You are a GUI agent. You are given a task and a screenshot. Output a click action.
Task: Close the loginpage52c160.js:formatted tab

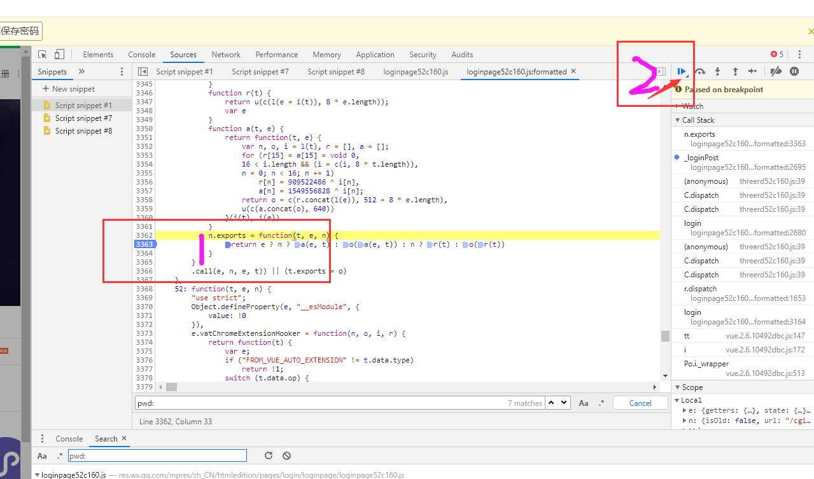[573, 71]
